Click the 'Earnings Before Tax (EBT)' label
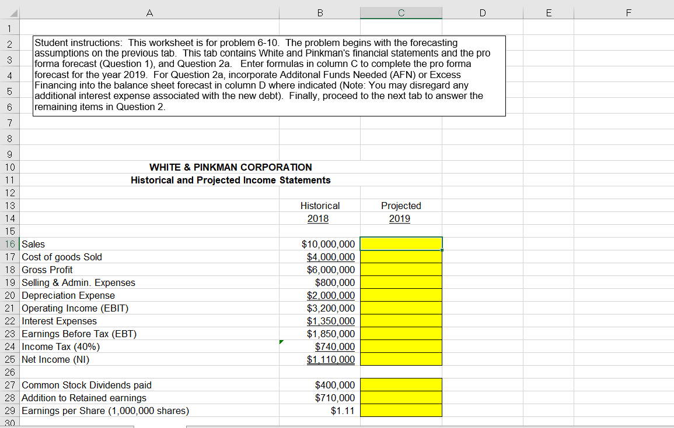The width and height of the screenshot is (674, 428). [79, 334]
